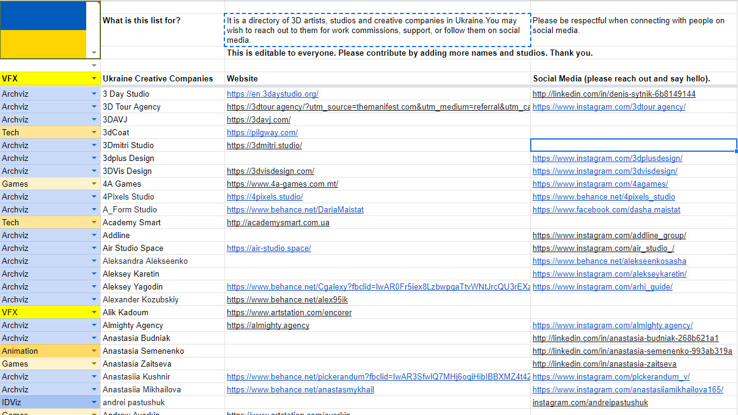Open the anastasia-semenenko LinkedIn link

632,351
